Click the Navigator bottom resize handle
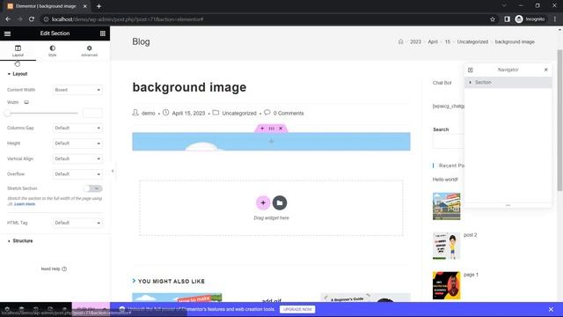Screen dimensions: 563x317 [x=508, y=205]
